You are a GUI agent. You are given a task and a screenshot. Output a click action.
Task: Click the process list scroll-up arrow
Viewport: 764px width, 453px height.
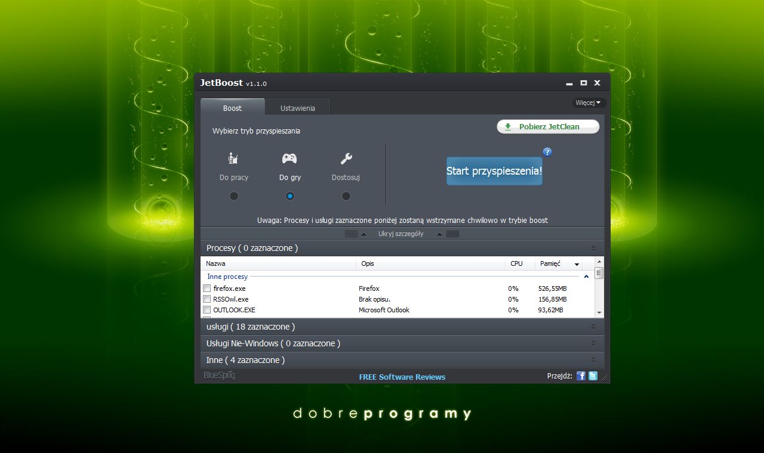[599, 262]
